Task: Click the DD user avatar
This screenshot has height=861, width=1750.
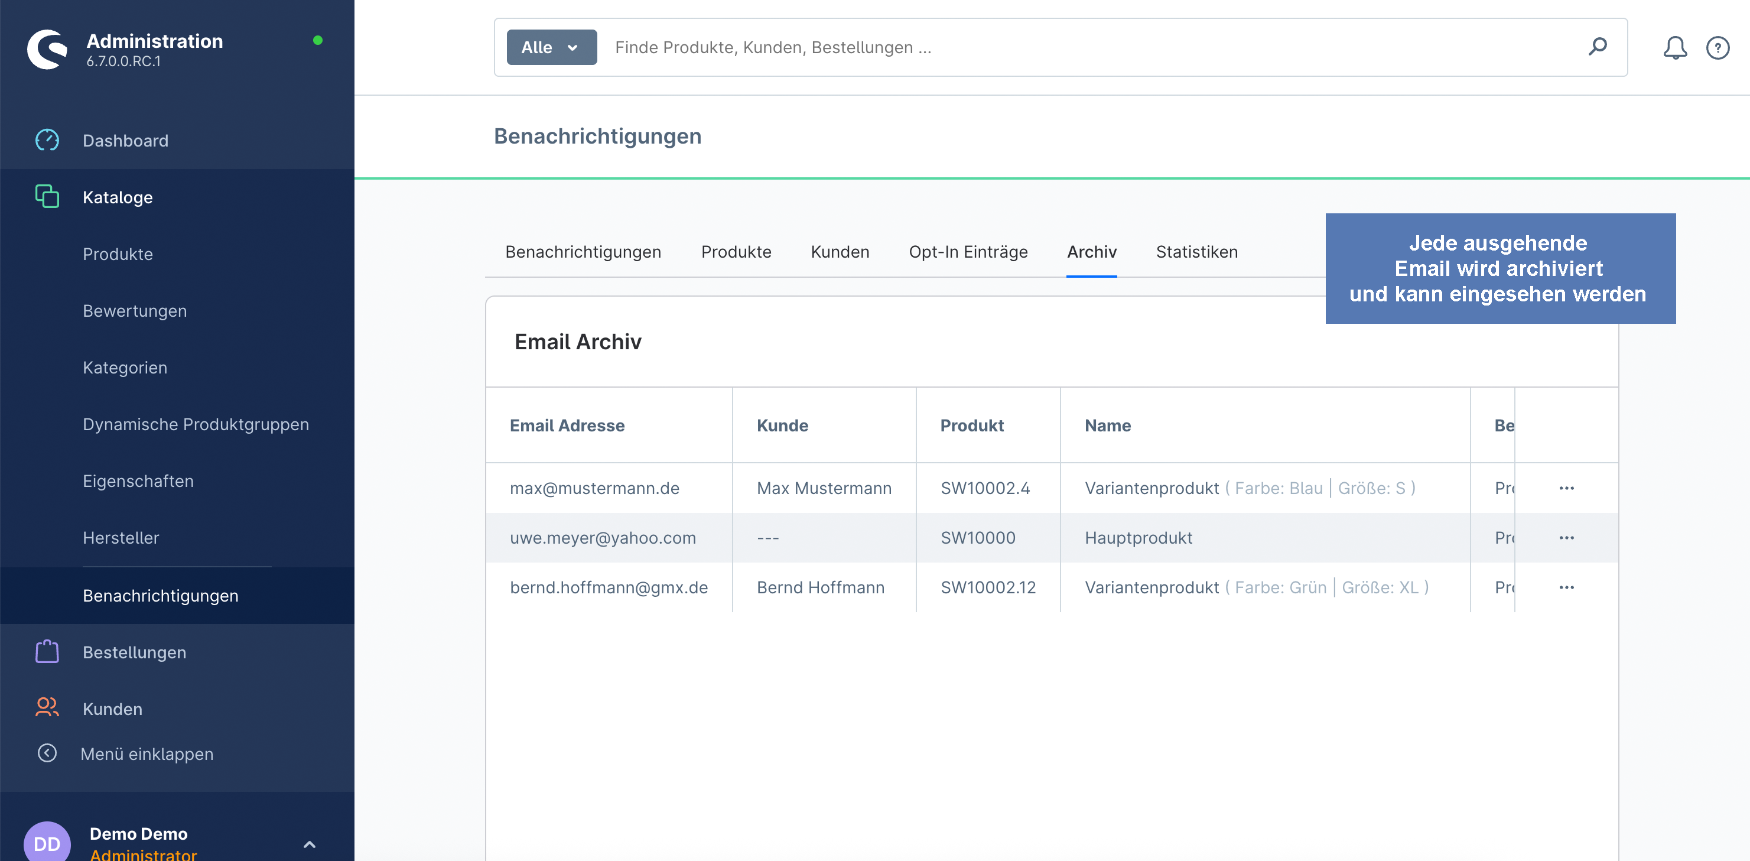Action: tap(47, 843)
